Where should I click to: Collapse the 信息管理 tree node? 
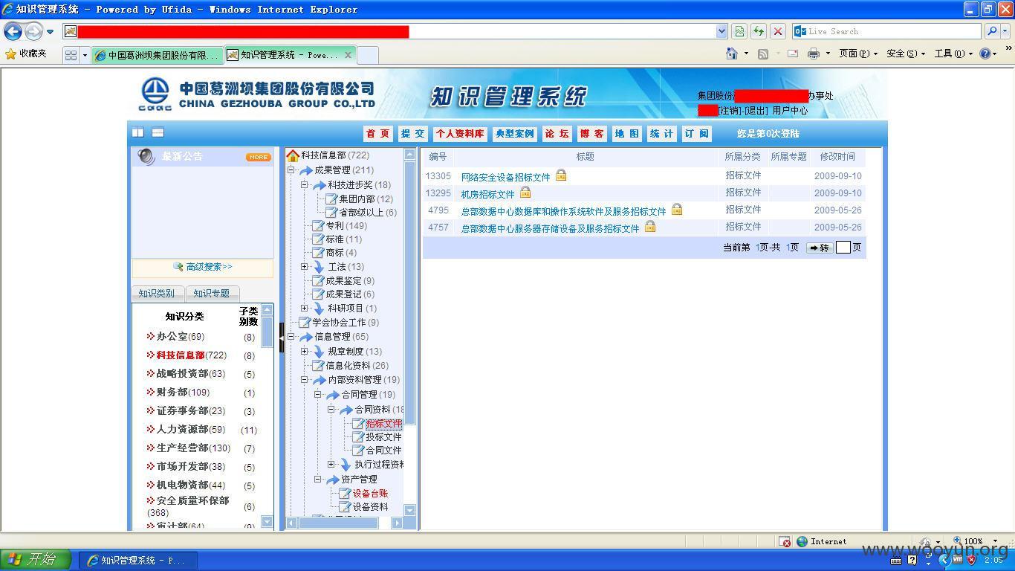[x=291, y=337]
